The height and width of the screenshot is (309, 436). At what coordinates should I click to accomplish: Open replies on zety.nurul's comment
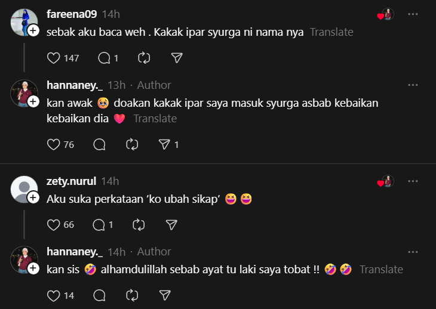[x=100, y=224]
